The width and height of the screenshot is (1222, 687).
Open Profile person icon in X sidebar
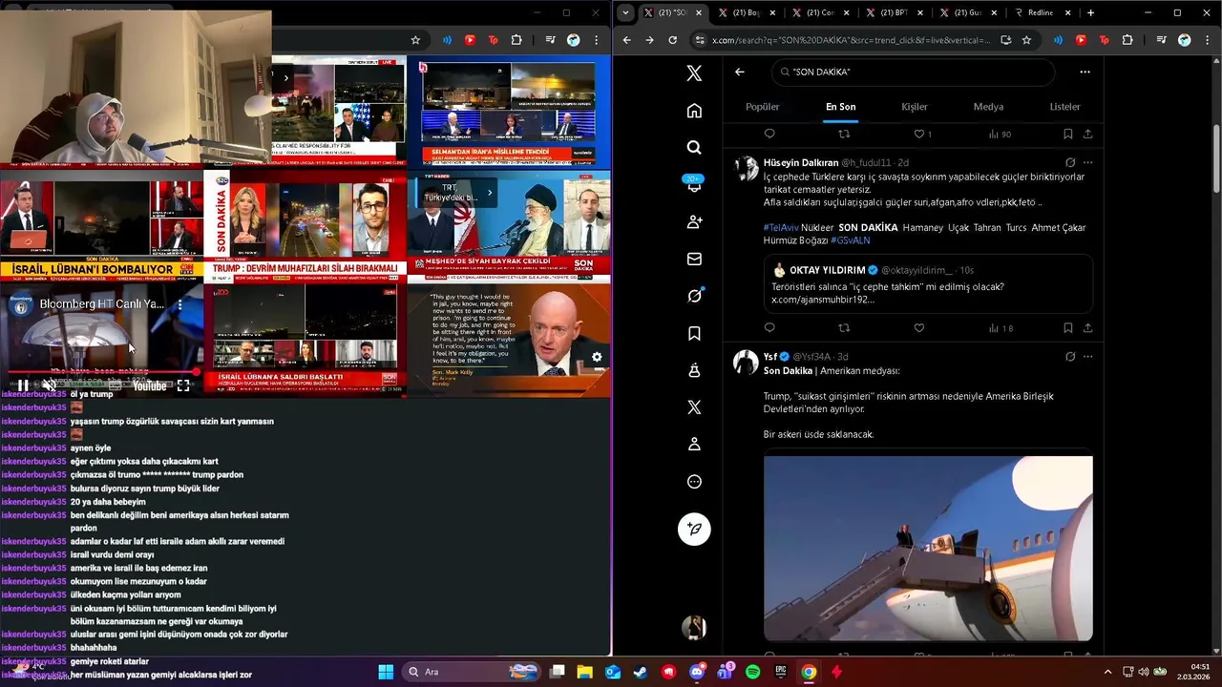[694, 445]
